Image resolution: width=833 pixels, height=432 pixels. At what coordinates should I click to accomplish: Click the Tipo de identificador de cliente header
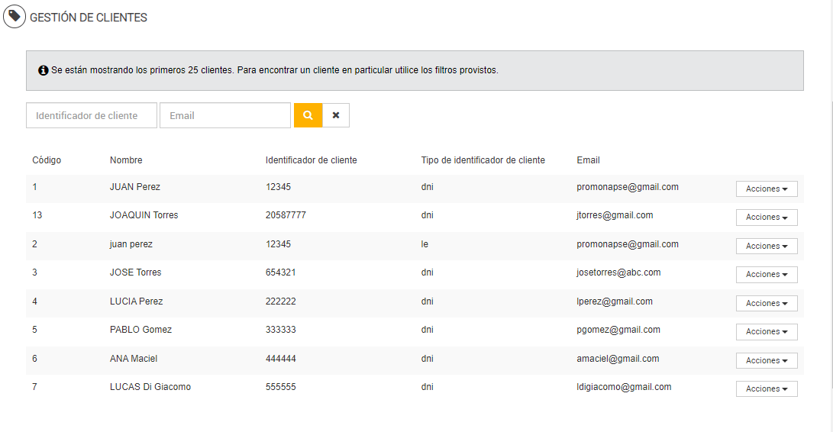tap(483, 160)
